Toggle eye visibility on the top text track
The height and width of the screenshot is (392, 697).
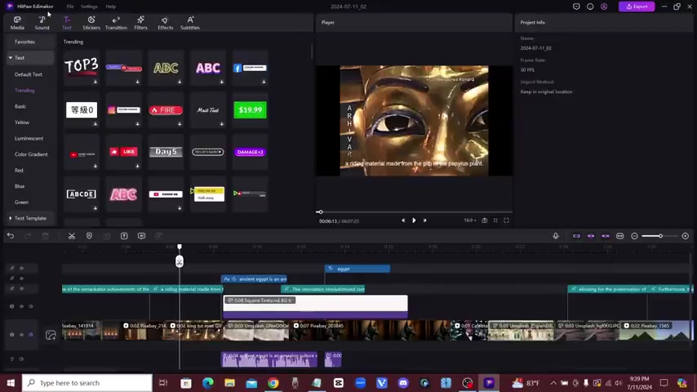(x=21, y=269)
